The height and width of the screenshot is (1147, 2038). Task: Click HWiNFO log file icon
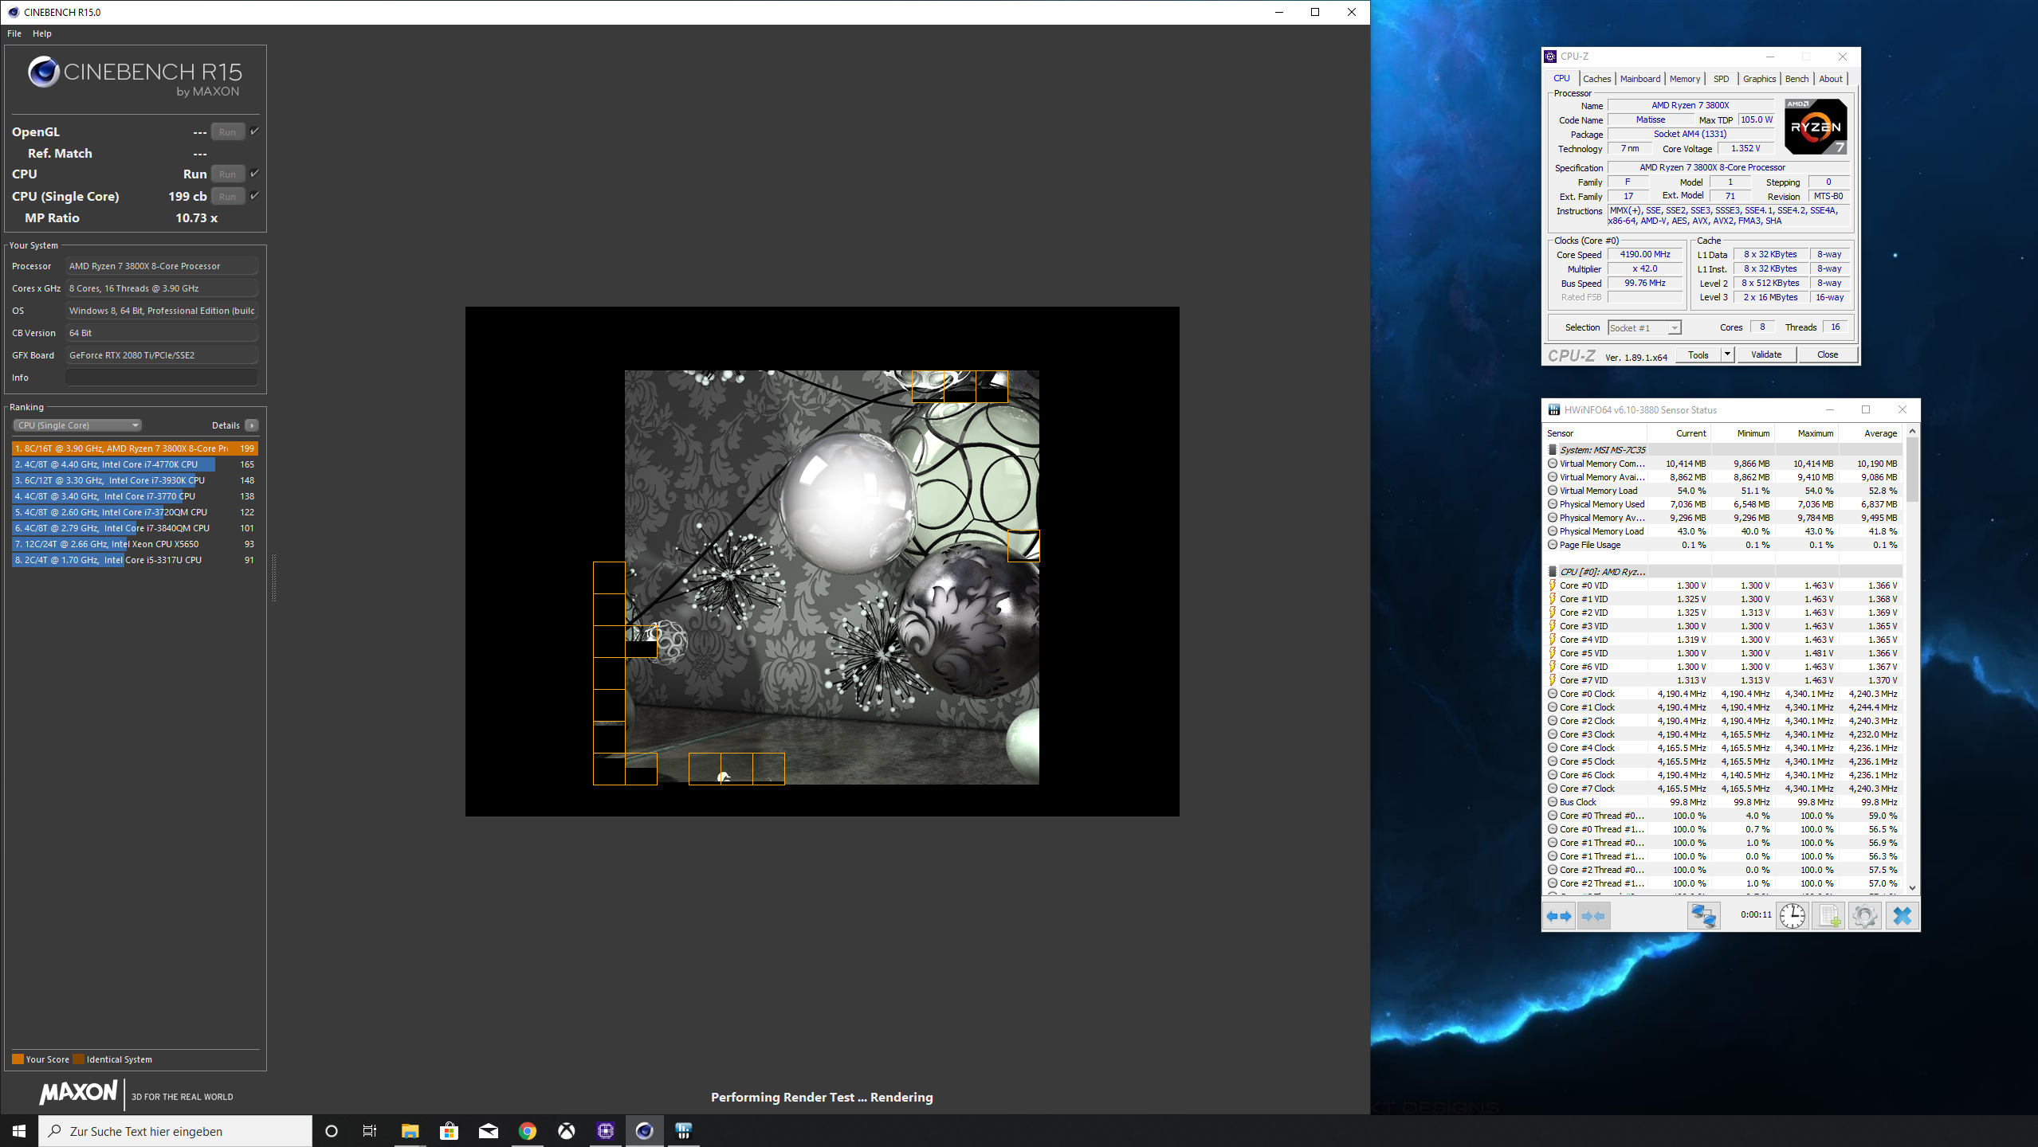[1828, 916]
